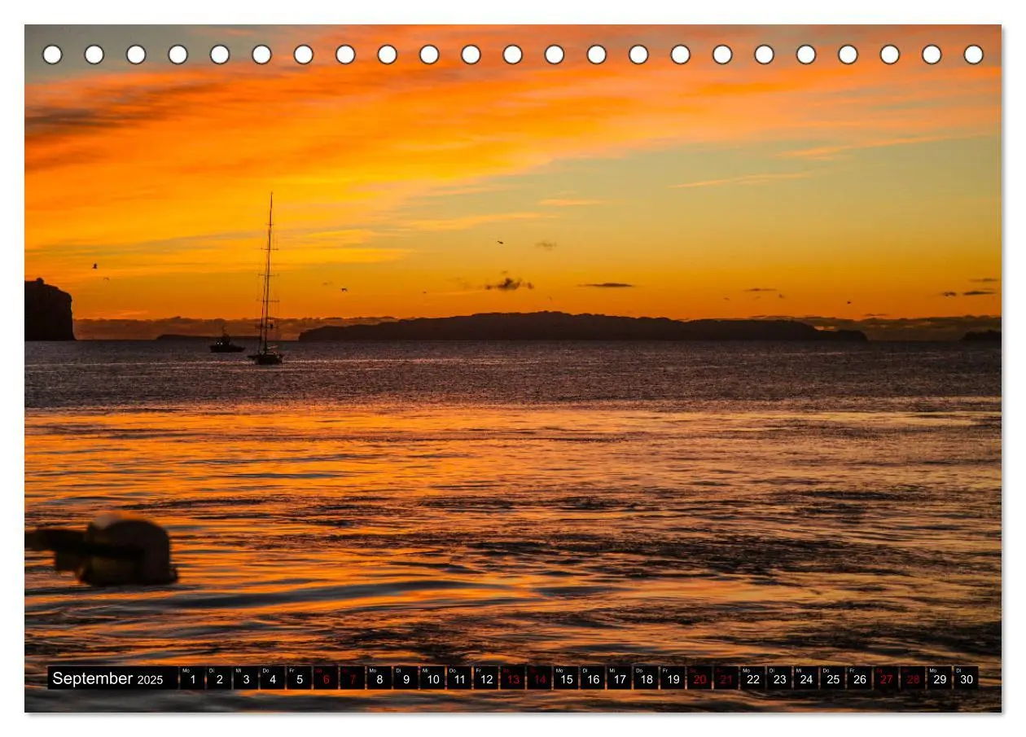The width and height of the screenshot is (1026, 737).
Task: Click the dark cliff at the left horizon
Action: coord(49,309)
